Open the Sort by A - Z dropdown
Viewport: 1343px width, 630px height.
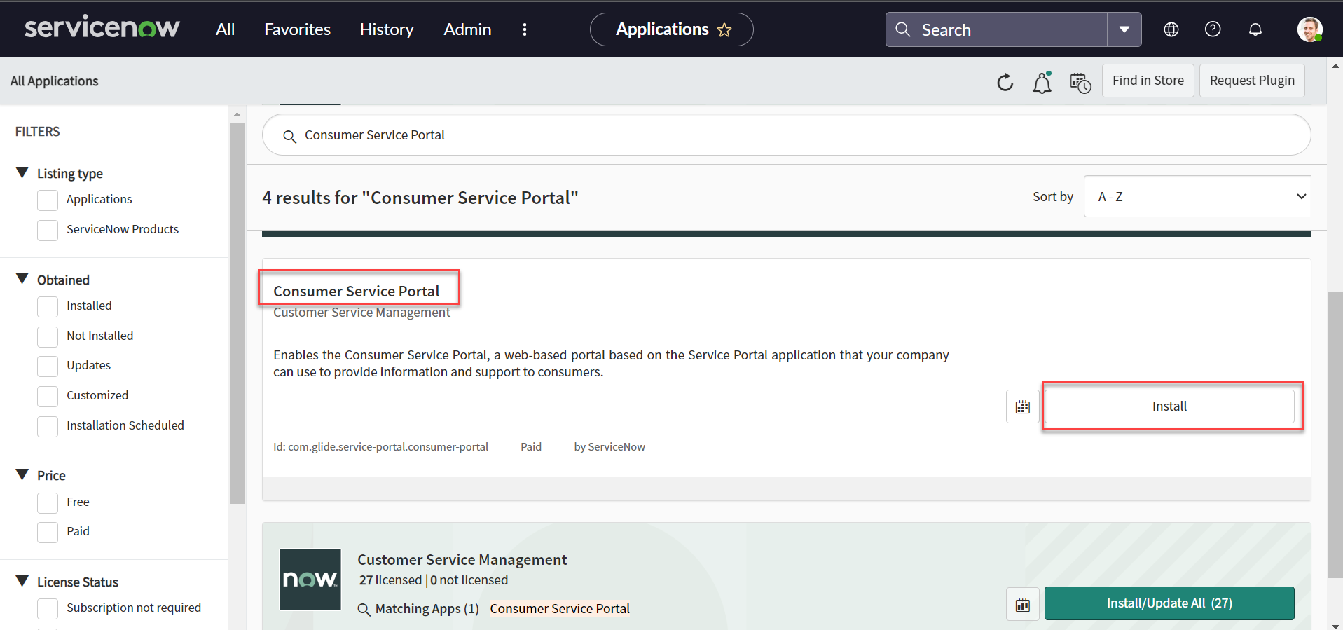[x=1197, y=197]
